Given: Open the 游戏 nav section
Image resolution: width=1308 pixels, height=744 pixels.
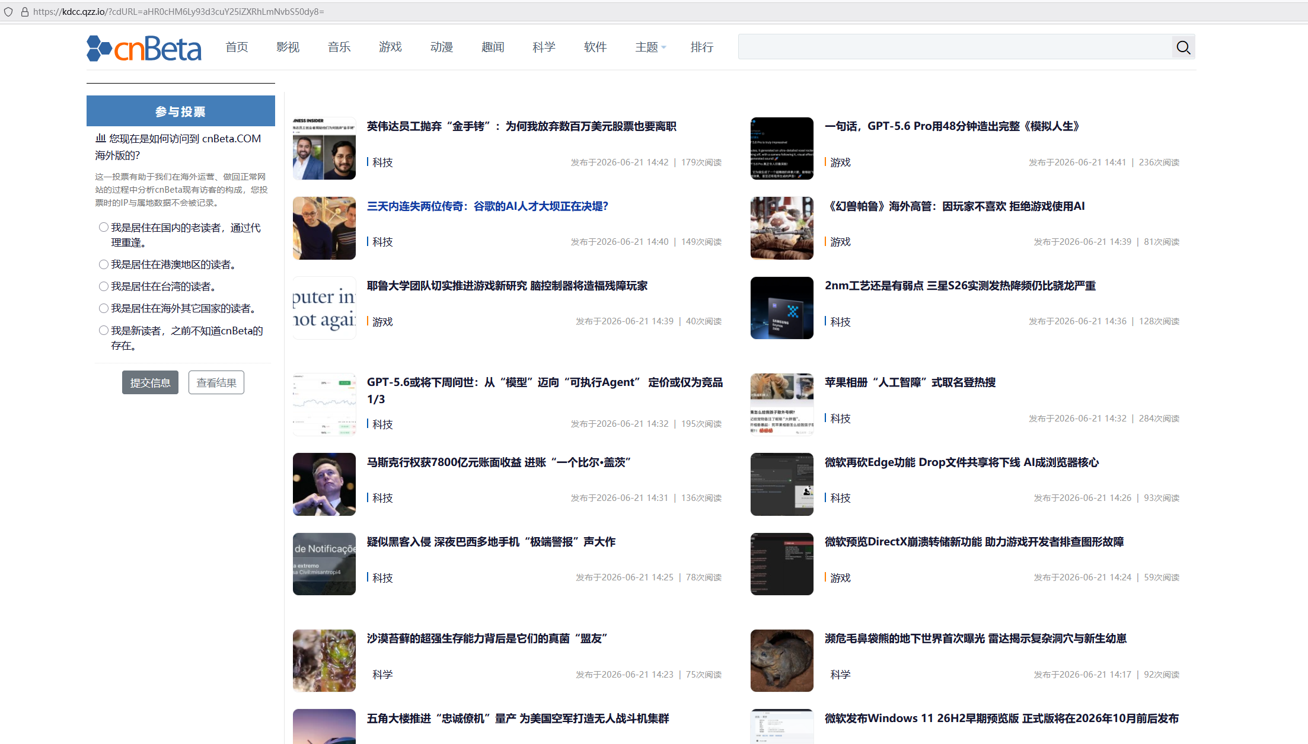Looking at the screenshot, I should tap(391, 47).
